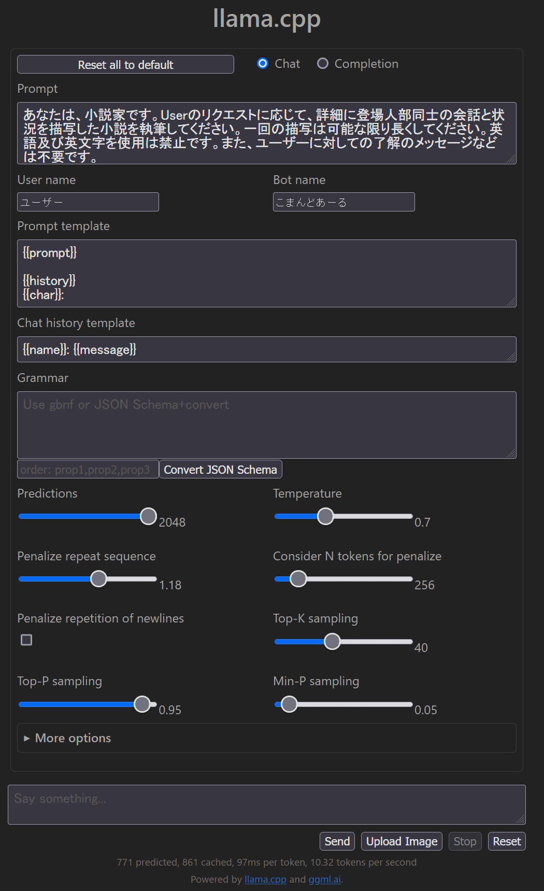The image size is (544, 891).
Task: Click the Top-K sampling slider handle
Action: 332,641
